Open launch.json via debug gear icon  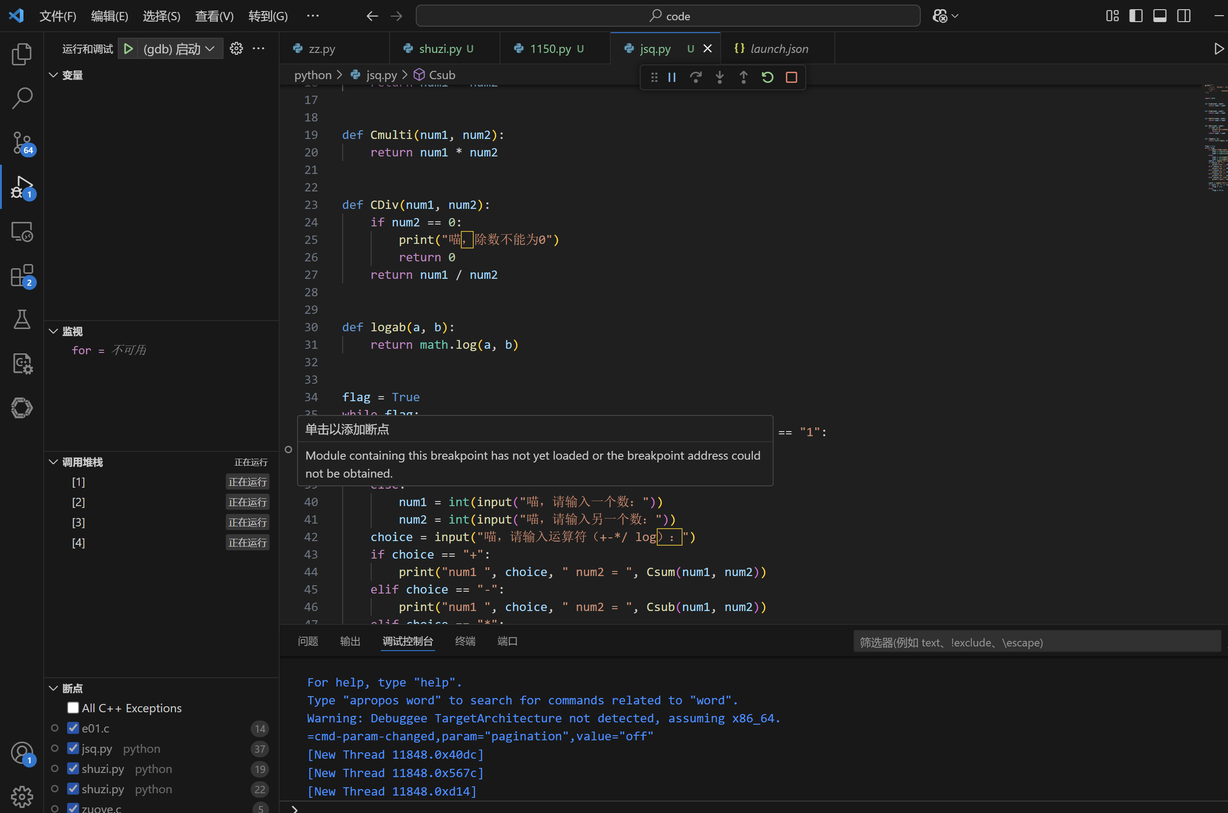pyautogui.click(x=236, y=49)
